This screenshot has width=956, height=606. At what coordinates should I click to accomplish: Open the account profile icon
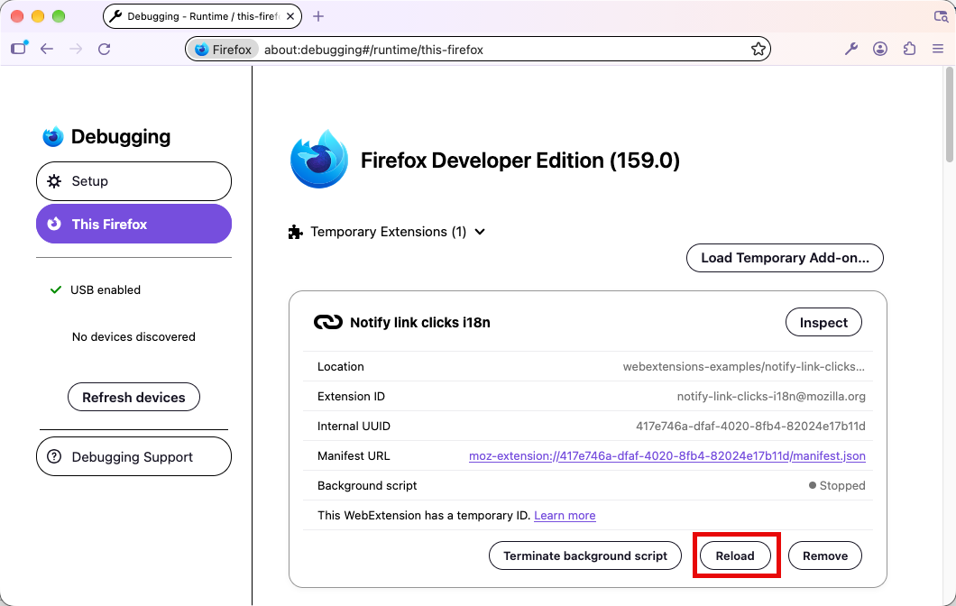coord(879,49)
